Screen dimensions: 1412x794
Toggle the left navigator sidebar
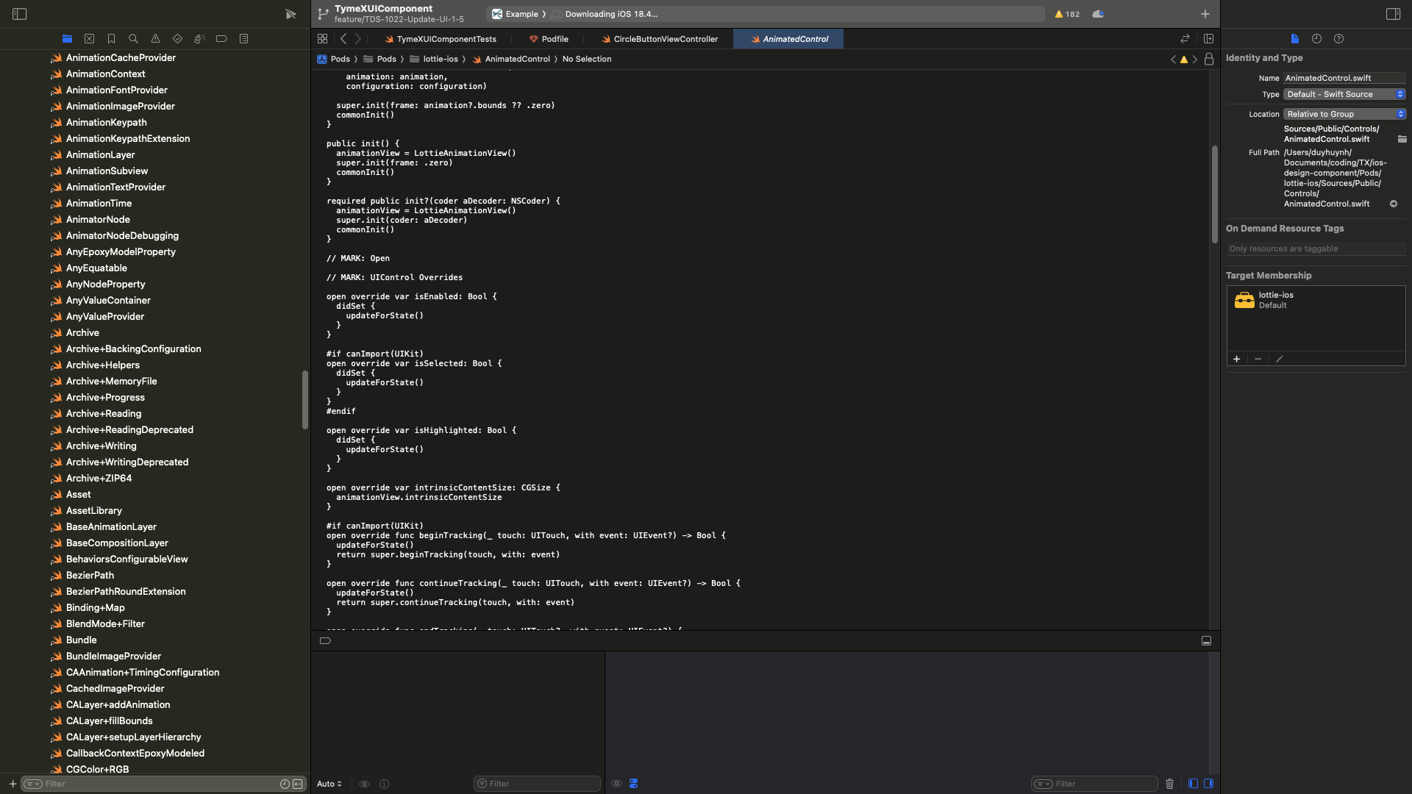[x=20, y=14]
